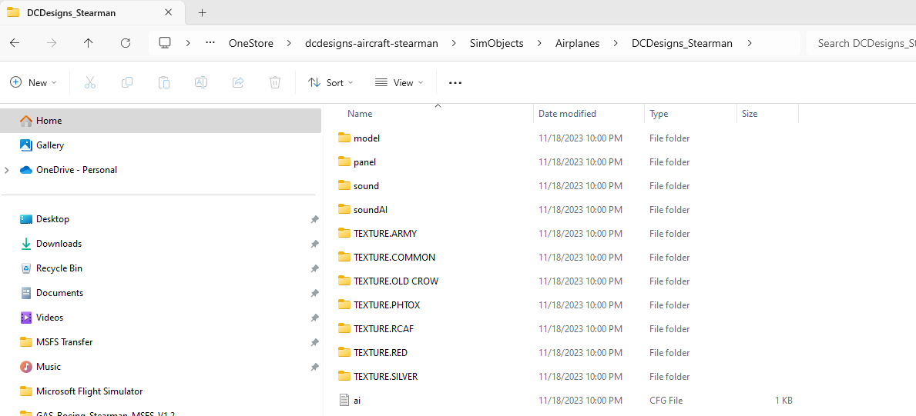Expand chevron after DCDesigns_Stearman breadcrumb
This screenshot has height=416, width=916.
point(749,42)
